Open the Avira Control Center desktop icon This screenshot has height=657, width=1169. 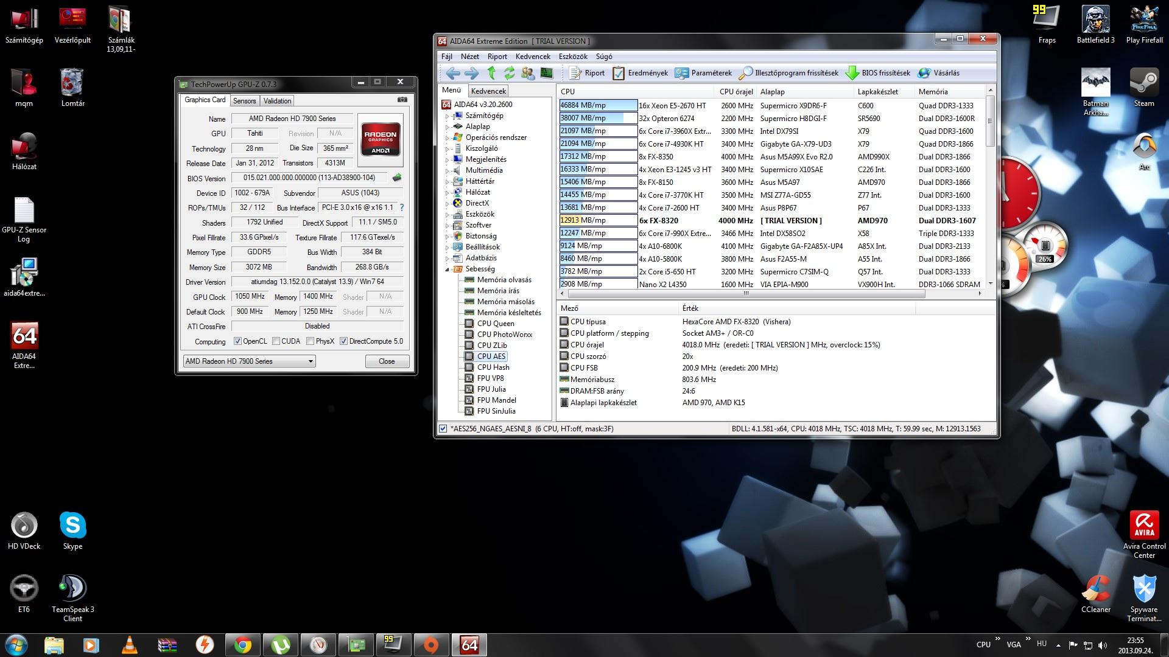pyautogui.click(x=1144, y=535)
